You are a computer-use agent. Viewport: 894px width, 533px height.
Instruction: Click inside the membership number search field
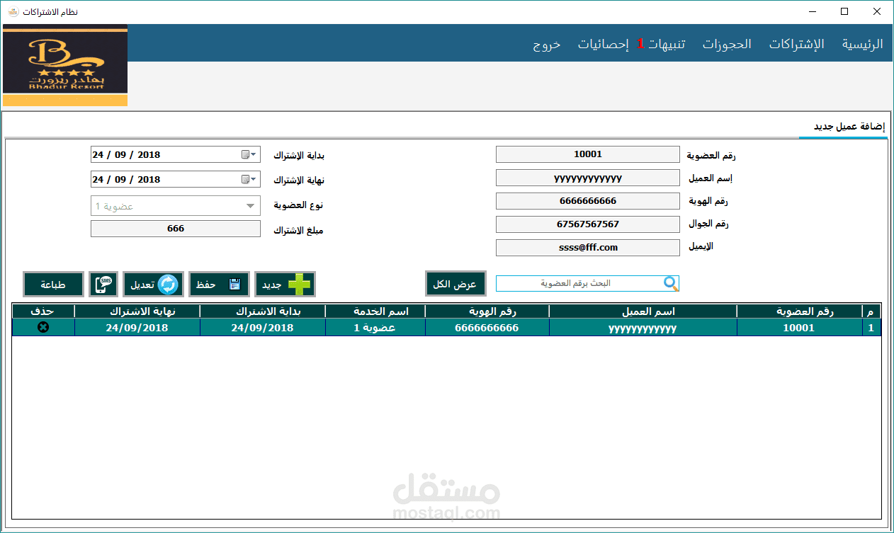pyautogui.click(x=581, y=283)
